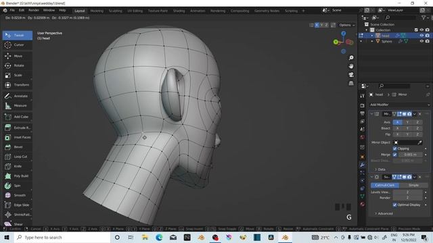
Task: Expand the Data section in Mirror modifier
Action: pyautogui.click(x=380, y=169)
